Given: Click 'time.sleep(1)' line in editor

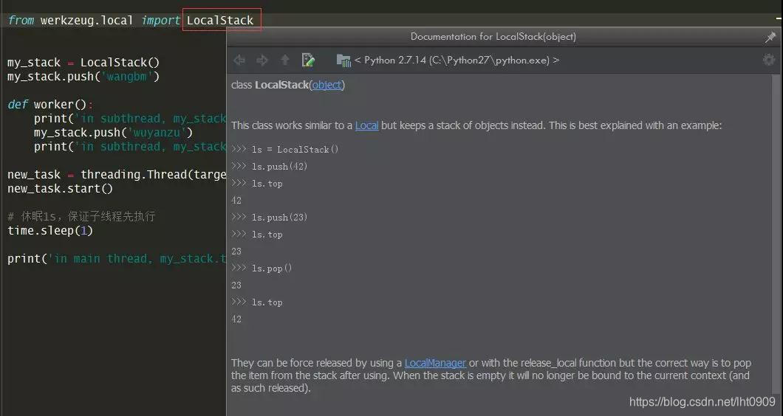Looking at the screenshot, I should pos(50,231).
